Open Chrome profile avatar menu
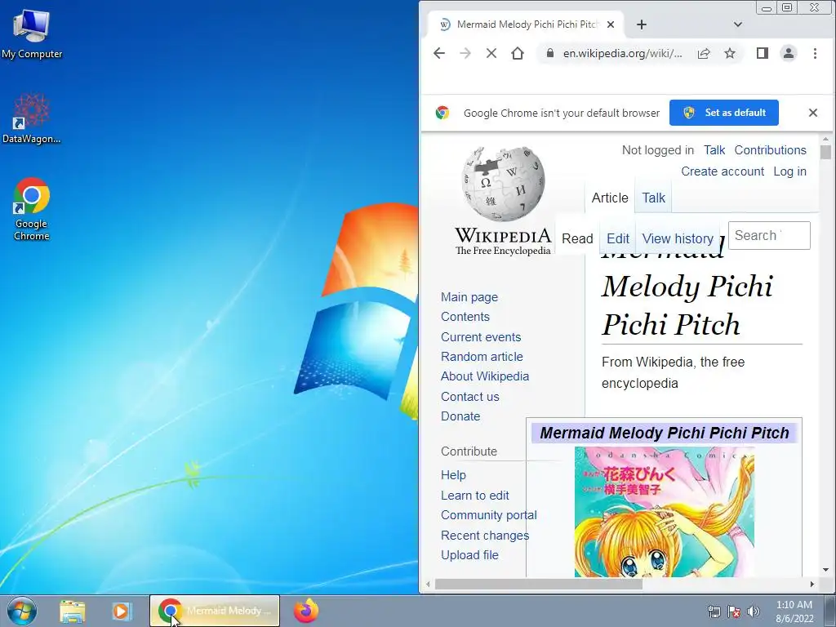 [x=788, y=53]
